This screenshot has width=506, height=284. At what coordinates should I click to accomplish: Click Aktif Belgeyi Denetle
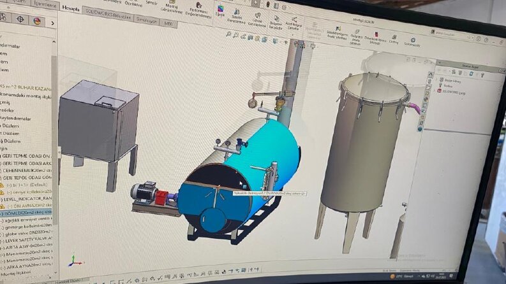(294, 24)
